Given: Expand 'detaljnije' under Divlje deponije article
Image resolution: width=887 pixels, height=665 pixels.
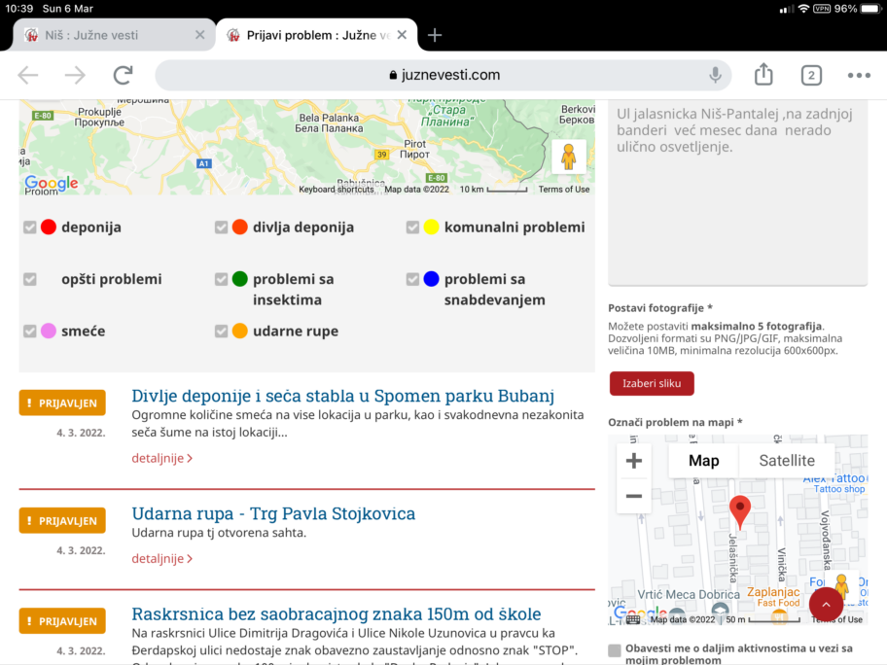Looking at the screenshot, I should (161, 458).
